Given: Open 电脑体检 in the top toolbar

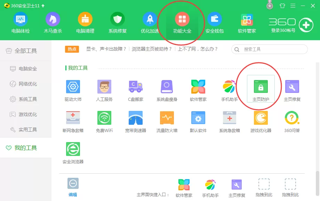Looking at the screenshot, I should click(x=21, y=23).
